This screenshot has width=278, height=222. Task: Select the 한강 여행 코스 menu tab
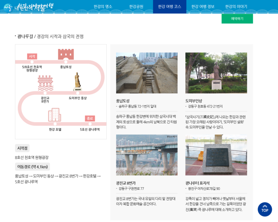(169, 7)
